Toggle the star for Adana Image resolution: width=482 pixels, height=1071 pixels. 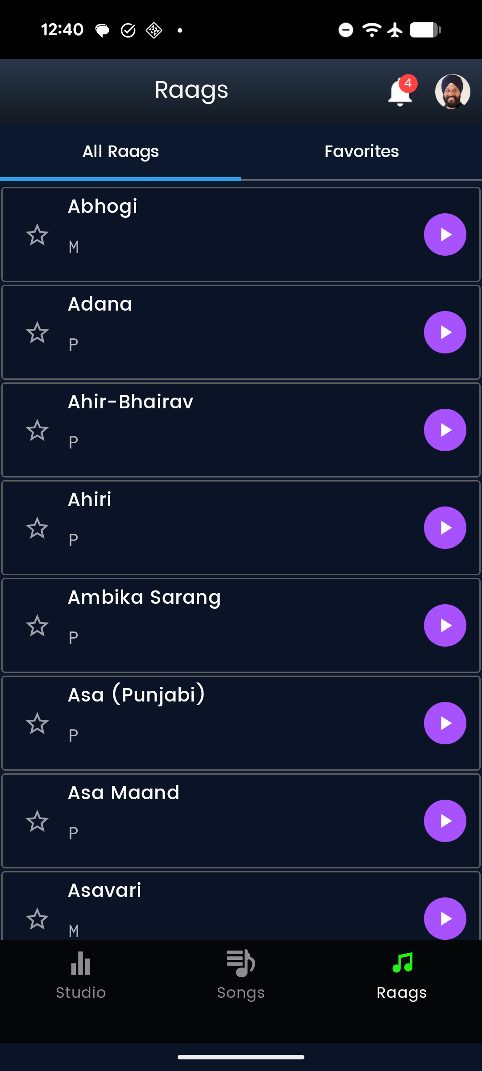click(37, 332)
